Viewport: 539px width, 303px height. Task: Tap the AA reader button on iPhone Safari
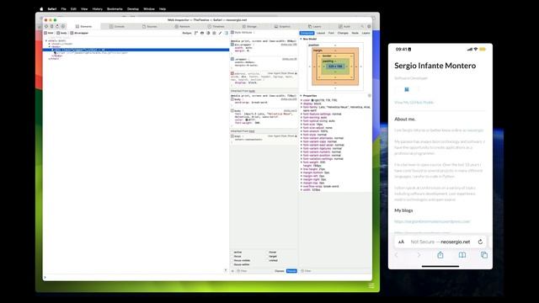tap(401, 242)
